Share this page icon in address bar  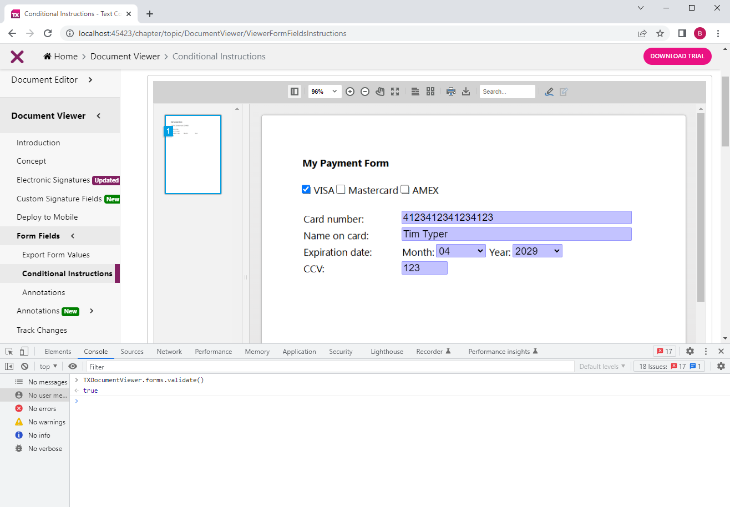click(x=642, y=33)
